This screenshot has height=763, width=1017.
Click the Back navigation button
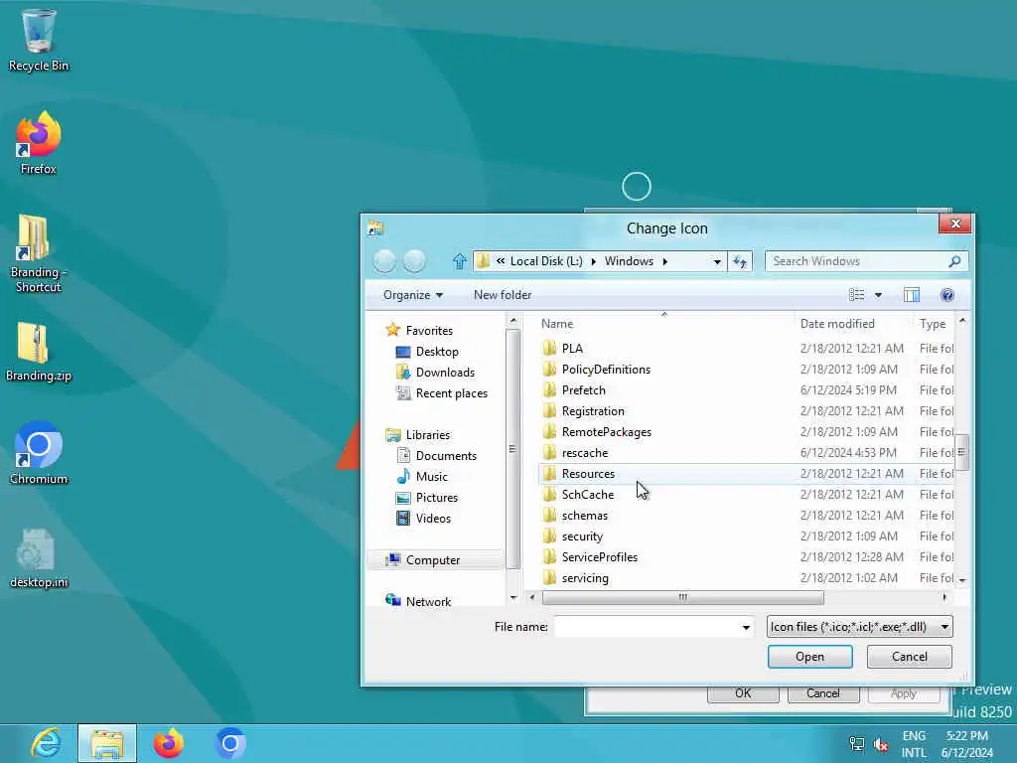(x=384, y=261)
